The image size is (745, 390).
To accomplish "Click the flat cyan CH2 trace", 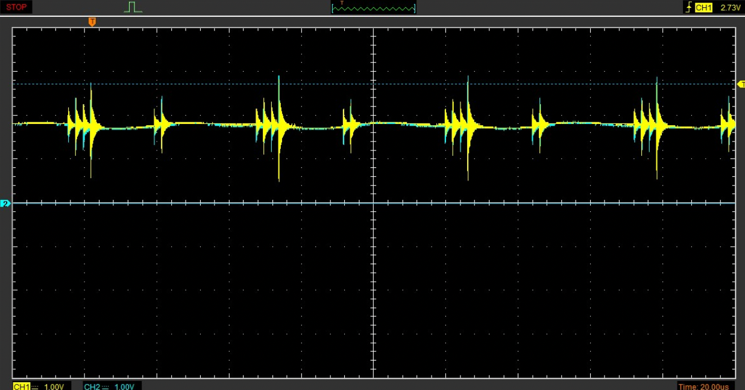I will [241, 203].
